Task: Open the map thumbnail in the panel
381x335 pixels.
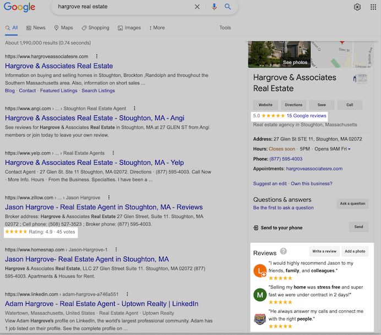Action: (x=342, y=54)
